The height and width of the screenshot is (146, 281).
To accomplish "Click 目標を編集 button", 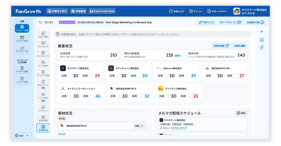I will 221,46.
